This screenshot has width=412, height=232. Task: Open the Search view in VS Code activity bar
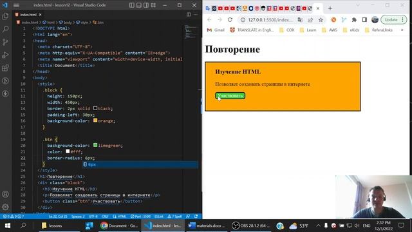[5, 29]
